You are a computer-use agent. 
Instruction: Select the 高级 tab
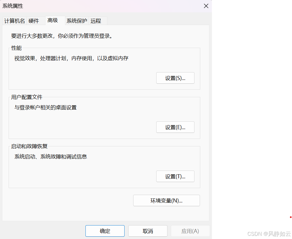[x=53, y=20]
